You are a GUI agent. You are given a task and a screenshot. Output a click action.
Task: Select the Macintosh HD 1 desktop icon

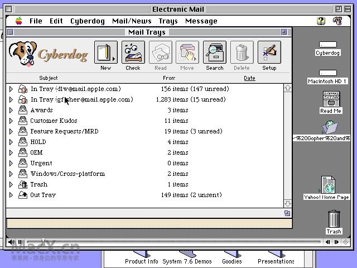click(328, 73)
